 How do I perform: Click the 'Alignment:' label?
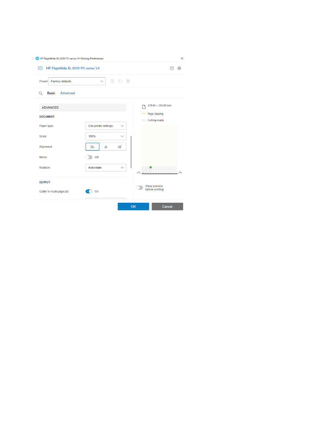coord(46,147)
